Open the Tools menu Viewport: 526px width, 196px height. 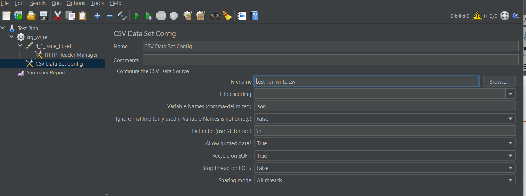pyautogui.click(x=97, y=3)
